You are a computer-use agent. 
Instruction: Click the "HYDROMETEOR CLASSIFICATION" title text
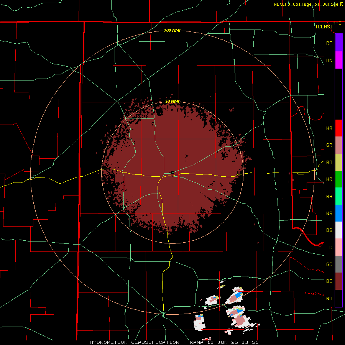(135, 342)
